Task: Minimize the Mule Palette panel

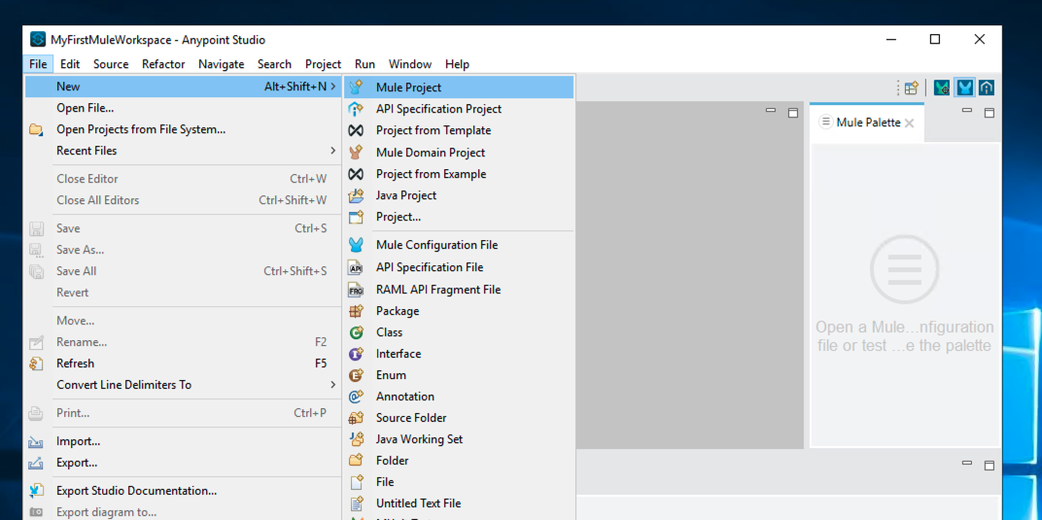Action: tap(967, 112)
